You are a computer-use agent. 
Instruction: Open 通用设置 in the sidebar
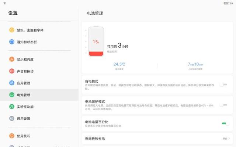(x=39, y=118)
